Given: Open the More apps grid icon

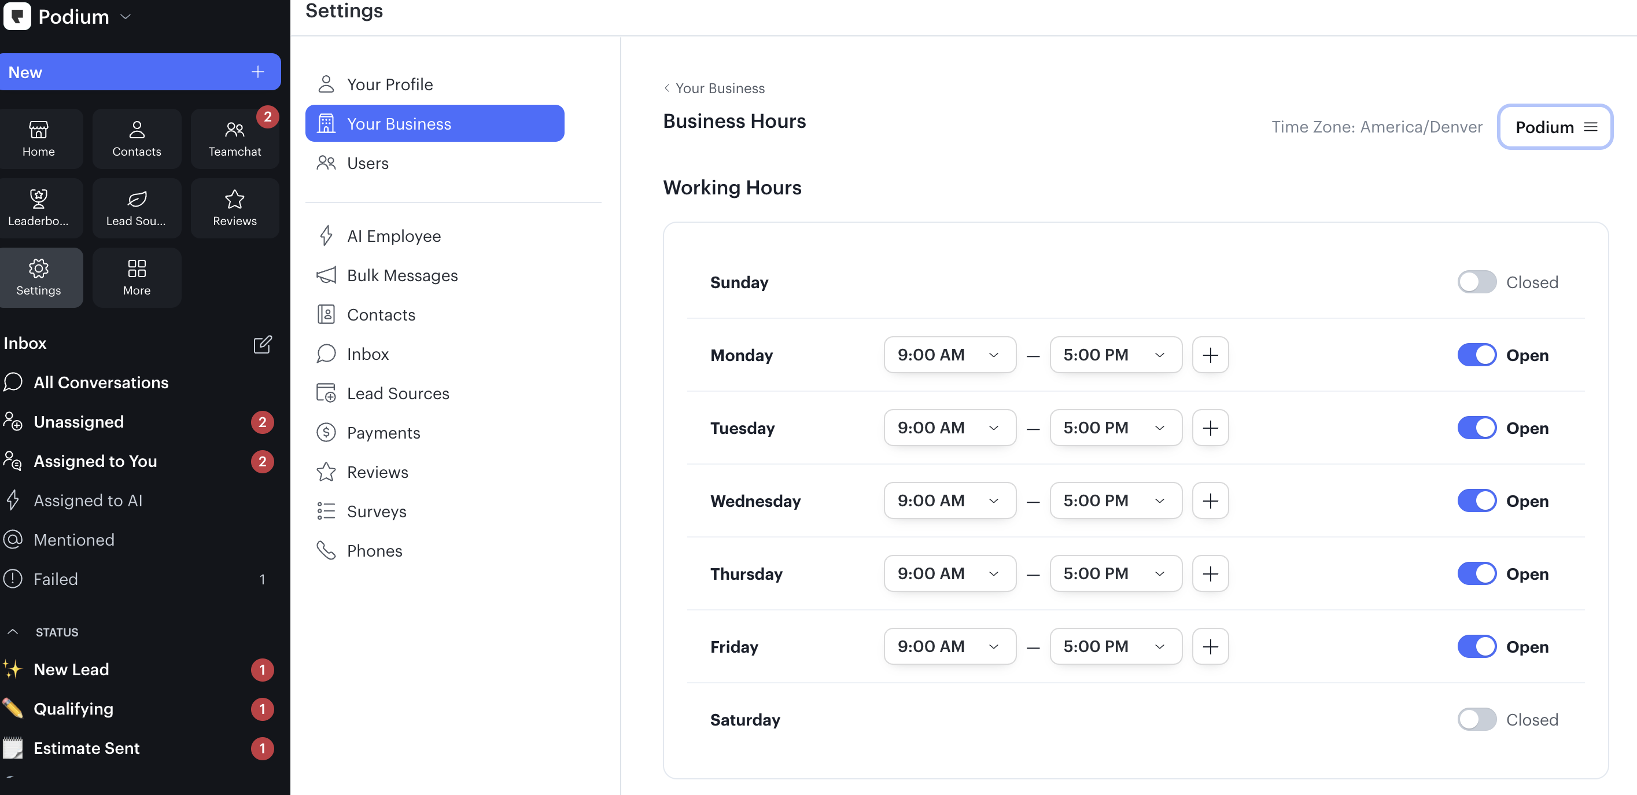Looking at the screenshot, I should tap(137, 269).
